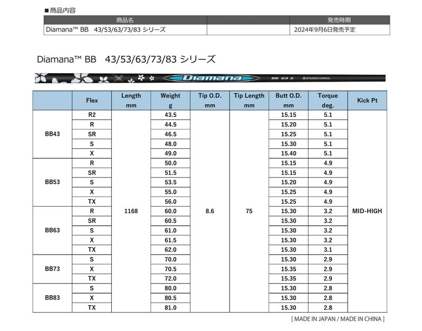Click the '80.5' weight cell
422x331 pixels.
click(x=170, y=298)
